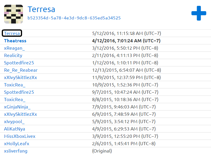Open the highlighted Terresa name entry
This screenshot has height=154, width=211.
(12, 34)
